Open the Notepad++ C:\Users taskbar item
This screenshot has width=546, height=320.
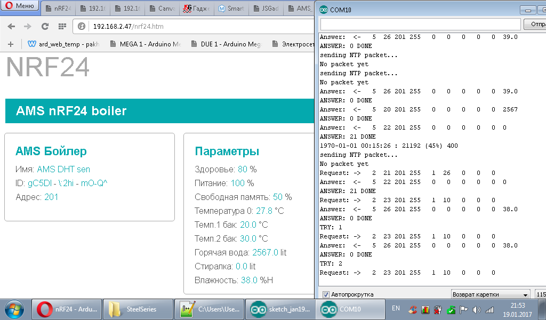tap(209, 309)
